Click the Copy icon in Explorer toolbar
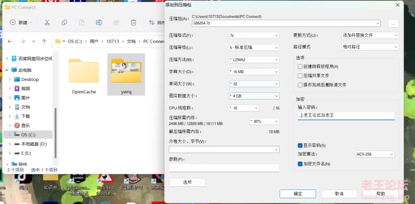 click(64, 22)
